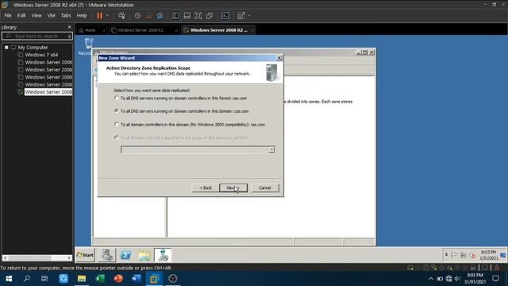Open File Explorer on host taskbar

pyautogui.click(x=82, y=279)
